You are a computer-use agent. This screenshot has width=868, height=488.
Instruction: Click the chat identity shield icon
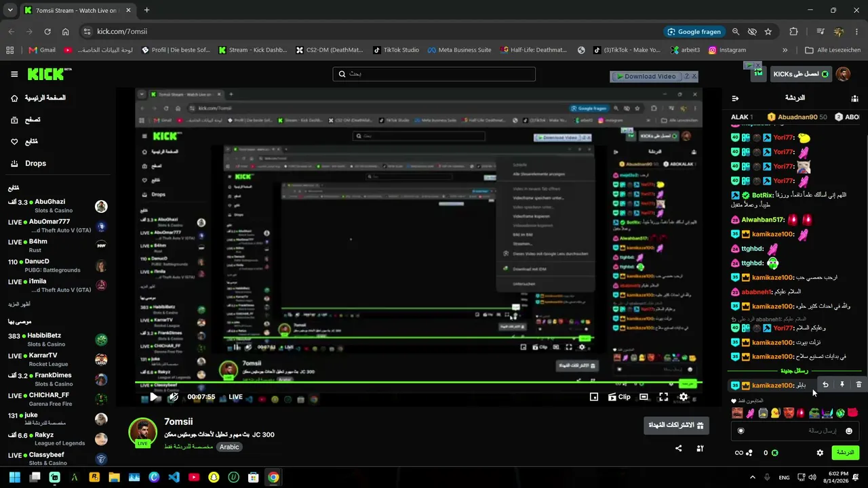pos(741,430)
